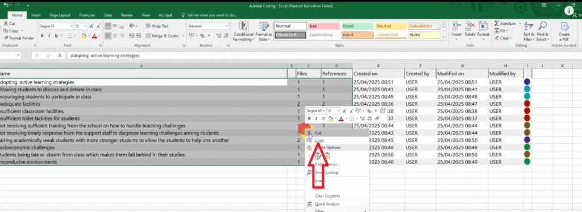Open the Data ribbon tab
The image size is (582, 212).
click(x=108, y=15)
